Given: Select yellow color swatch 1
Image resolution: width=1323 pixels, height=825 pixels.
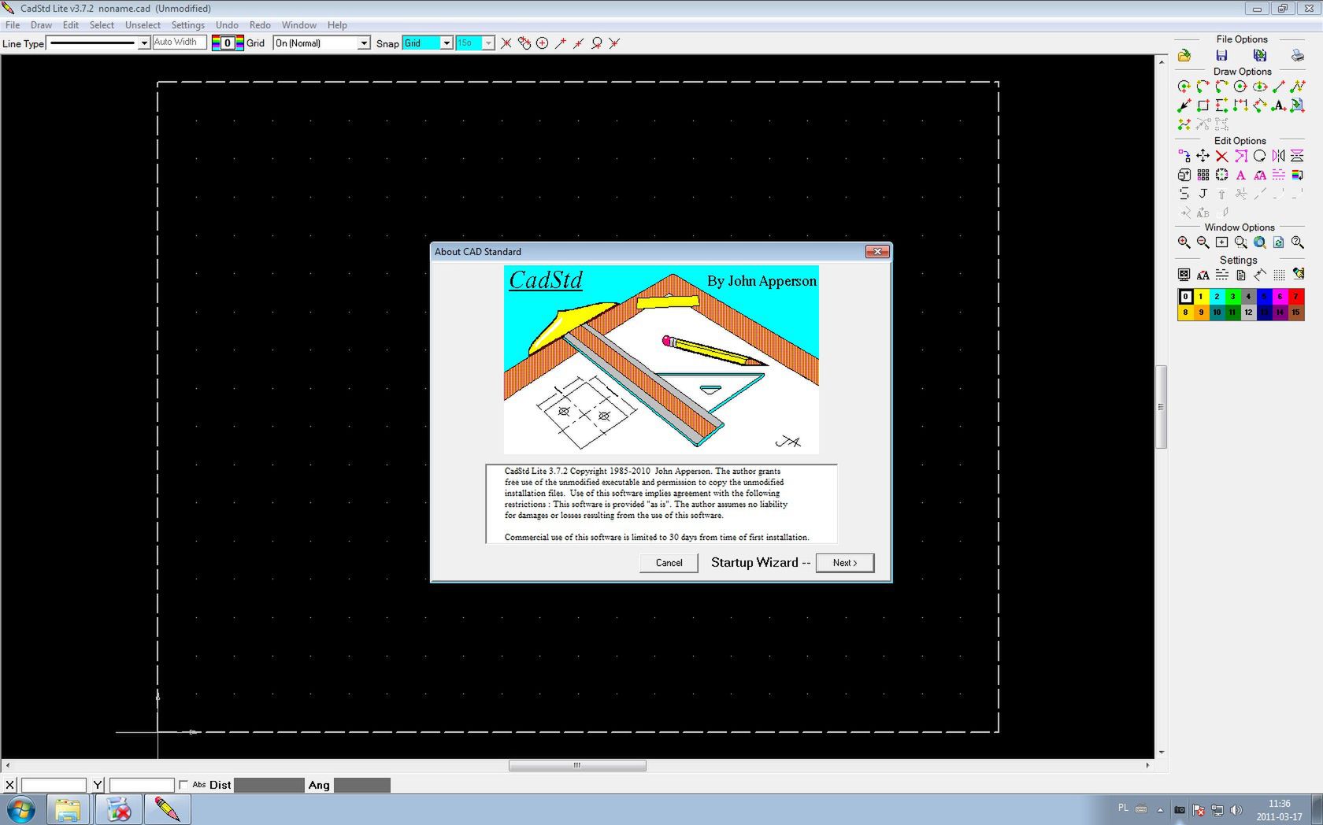Looking at the screenshot, I should pyautogui.click(x=1201, y=297).
